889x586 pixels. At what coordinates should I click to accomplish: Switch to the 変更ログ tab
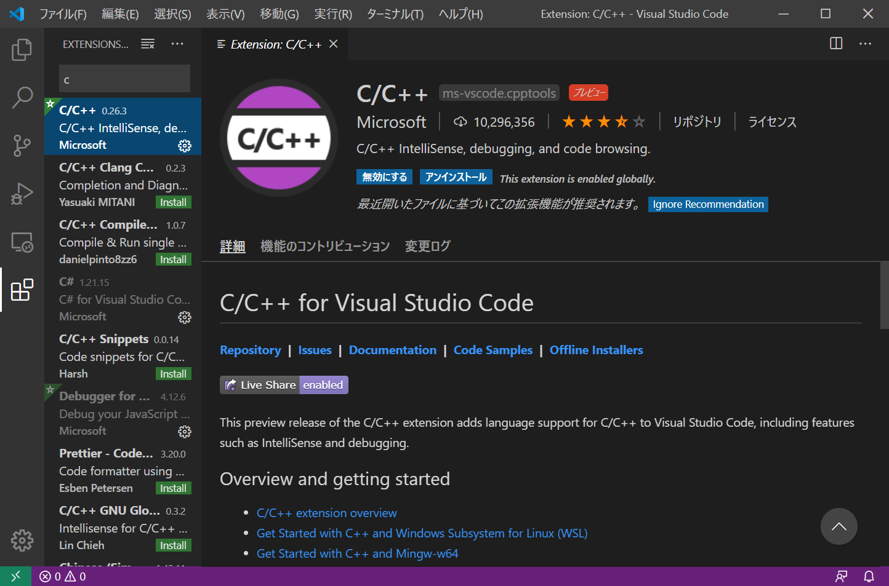[x=427, y=247]
